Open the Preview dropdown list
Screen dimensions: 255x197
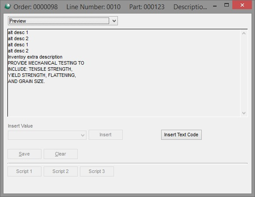63,21
